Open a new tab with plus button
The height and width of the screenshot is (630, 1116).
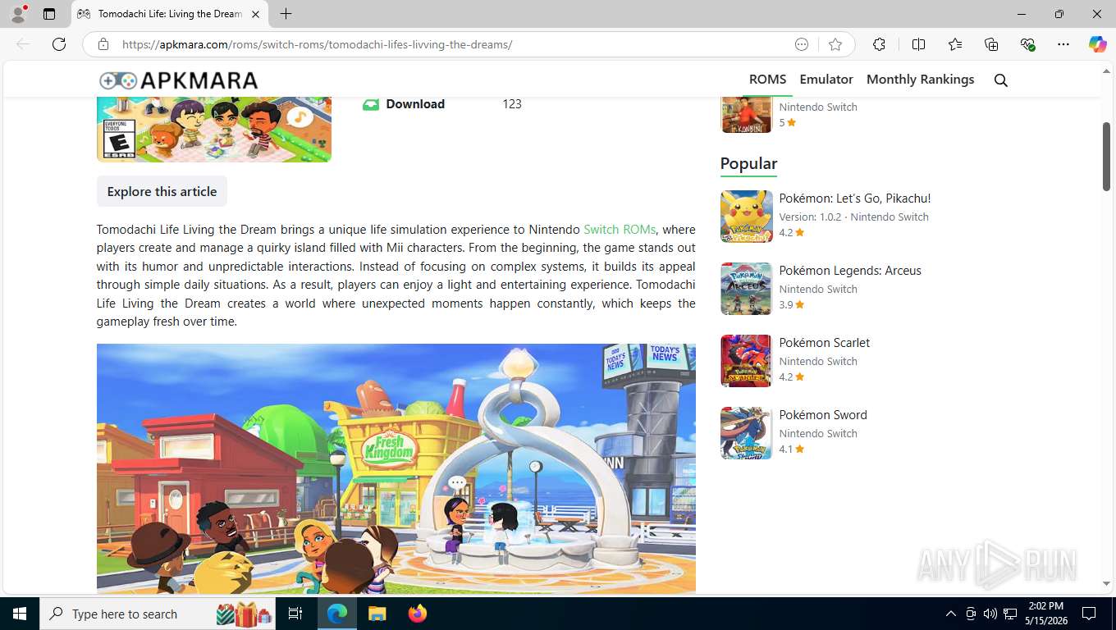click(286, 14)
